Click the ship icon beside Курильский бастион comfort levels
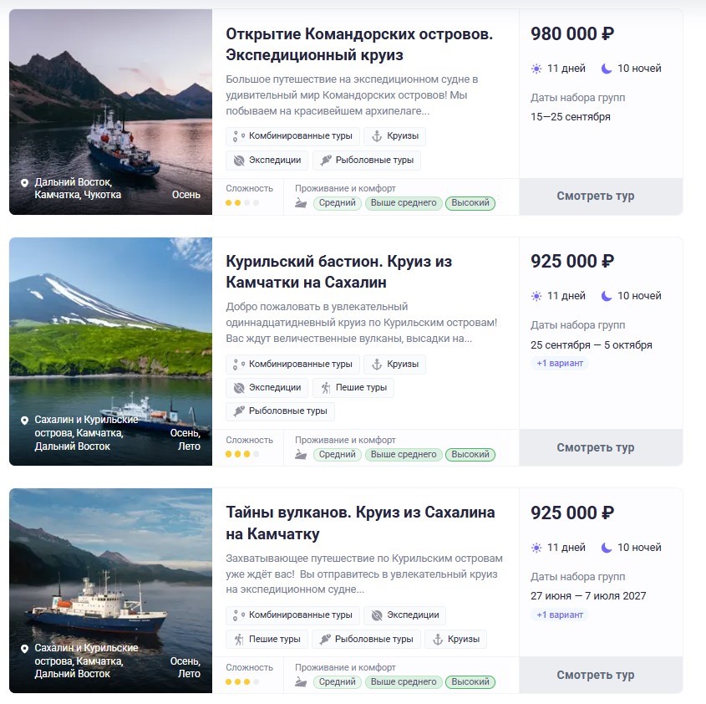 (x=300, y=454)
